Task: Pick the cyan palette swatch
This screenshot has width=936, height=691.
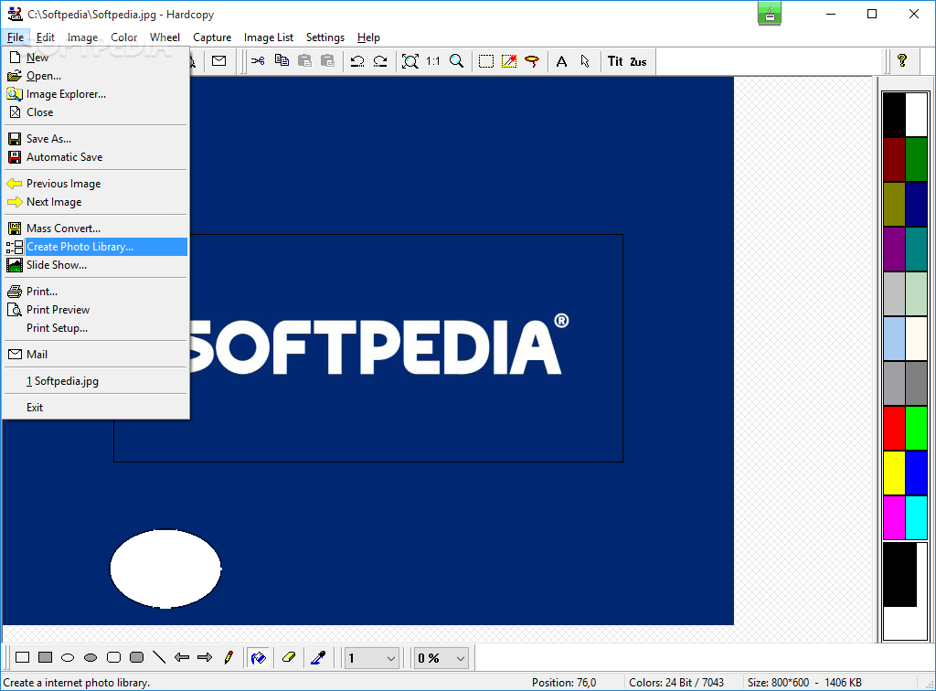Action: click(916, 517)
